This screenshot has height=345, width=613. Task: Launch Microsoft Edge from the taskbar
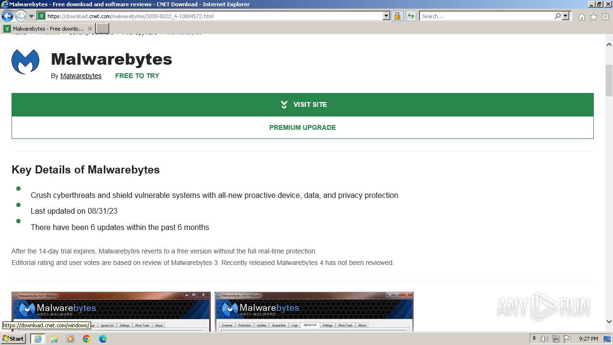pyautogui.click(x=103, y=339)
